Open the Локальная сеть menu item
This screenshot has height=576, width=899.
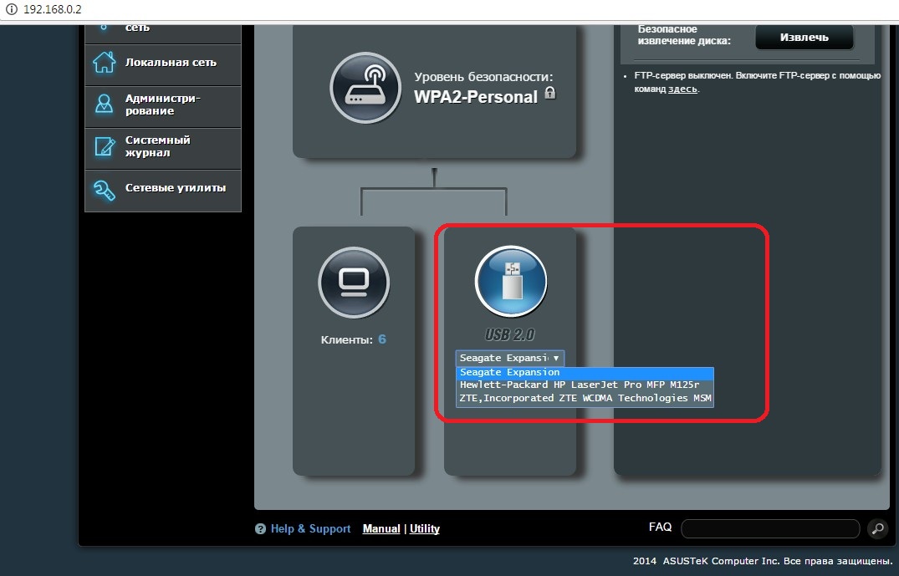pyautogui.click(x=163, y=64)
